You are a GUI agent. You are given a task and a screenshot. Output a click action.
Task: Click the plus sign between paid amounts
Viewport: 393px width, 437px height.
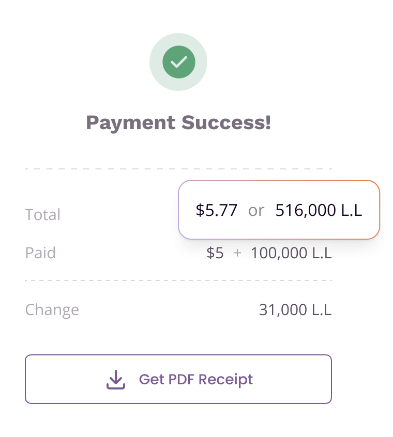[237, 253]
